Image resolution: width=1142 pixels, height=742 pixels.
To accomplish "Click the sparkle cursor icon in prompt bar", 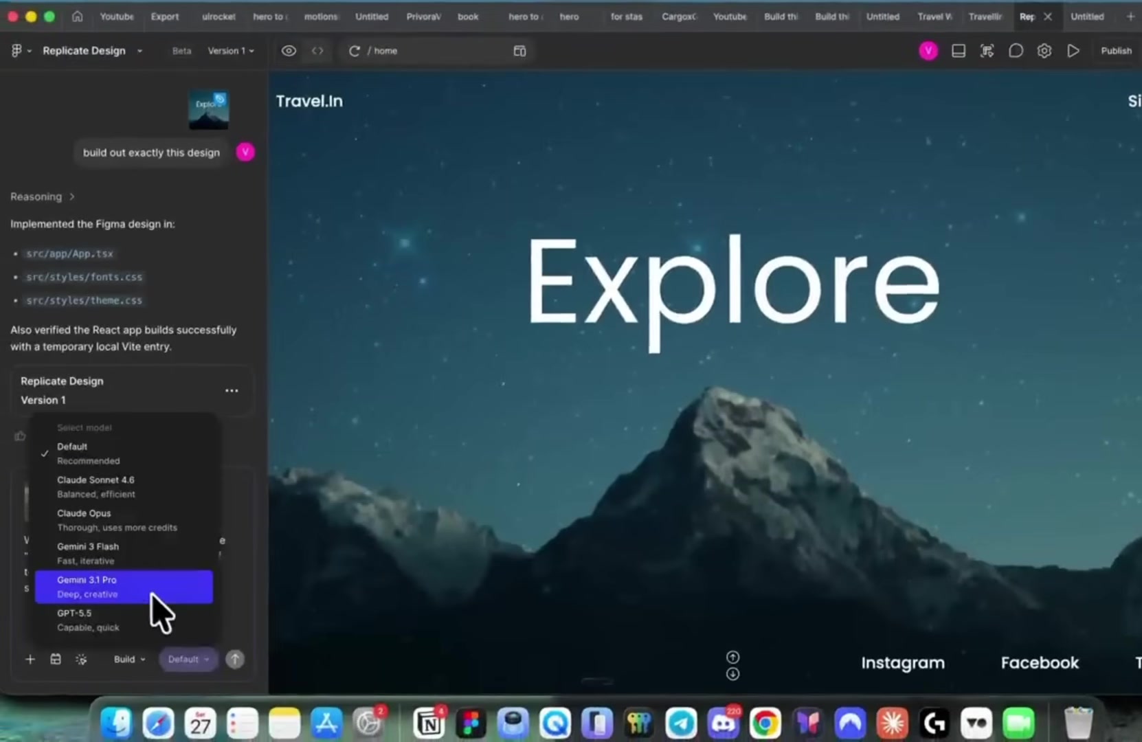I will (x=81, y=660).
